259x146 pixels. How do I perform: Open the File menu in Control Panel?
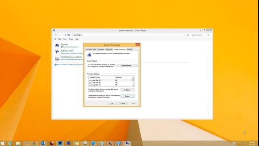coord(55,39)
